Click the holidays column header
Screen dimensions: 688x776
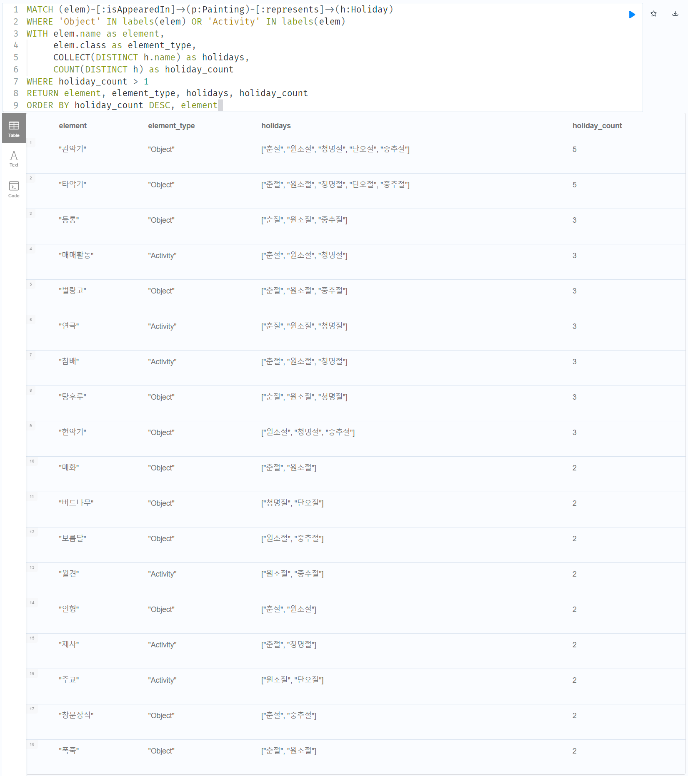click(276, 126)
